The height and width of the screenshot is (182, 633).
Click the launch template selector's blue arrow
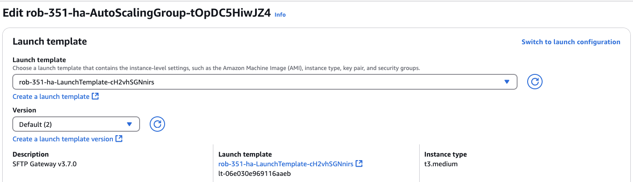(x=507, y=82)
